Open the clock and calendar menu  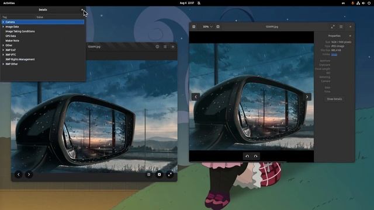click(x=187, y=3)
